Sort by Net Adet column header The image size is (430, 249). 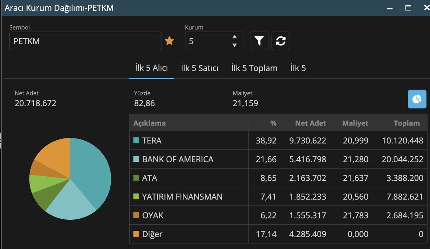click(310, 123)
